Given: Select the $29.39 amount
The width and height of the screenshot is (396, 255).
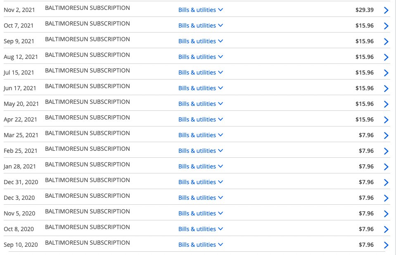Looking at the screenshot, I should 365,10.
